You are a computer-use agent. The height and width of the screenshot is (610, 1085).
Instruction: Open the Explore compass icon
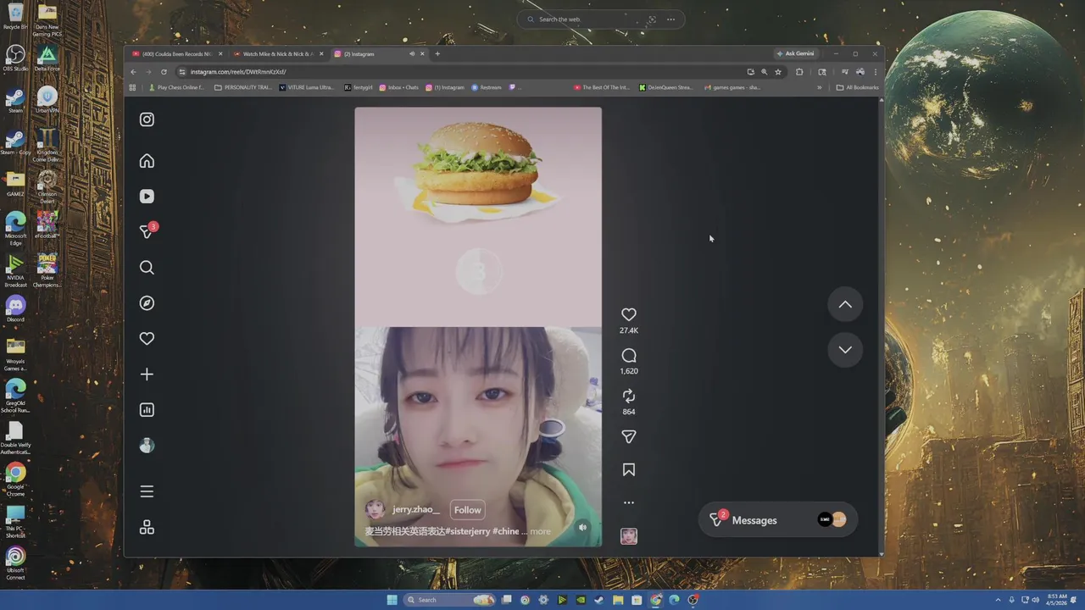[x=147, y=303]
